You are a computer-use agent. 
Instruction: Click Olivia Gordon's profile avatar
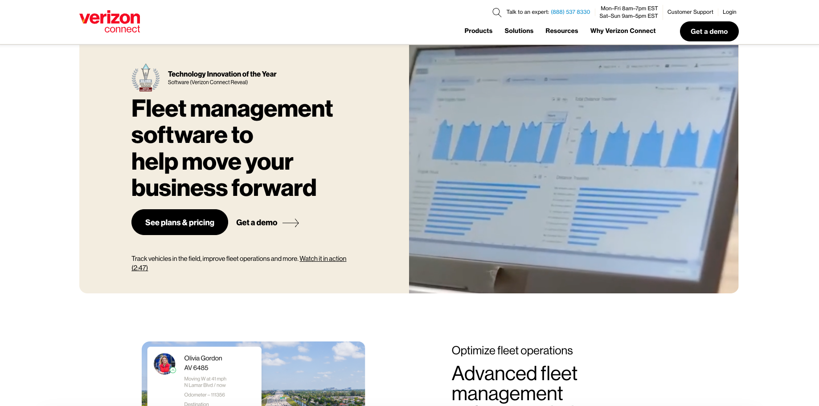click(x=164, y=364)
